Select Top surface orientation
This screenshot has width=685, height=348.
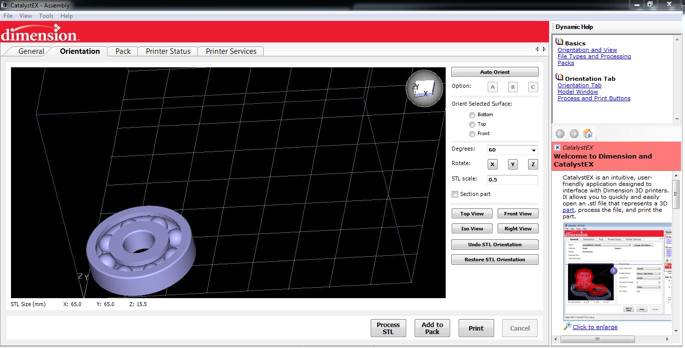coord(472,124)
